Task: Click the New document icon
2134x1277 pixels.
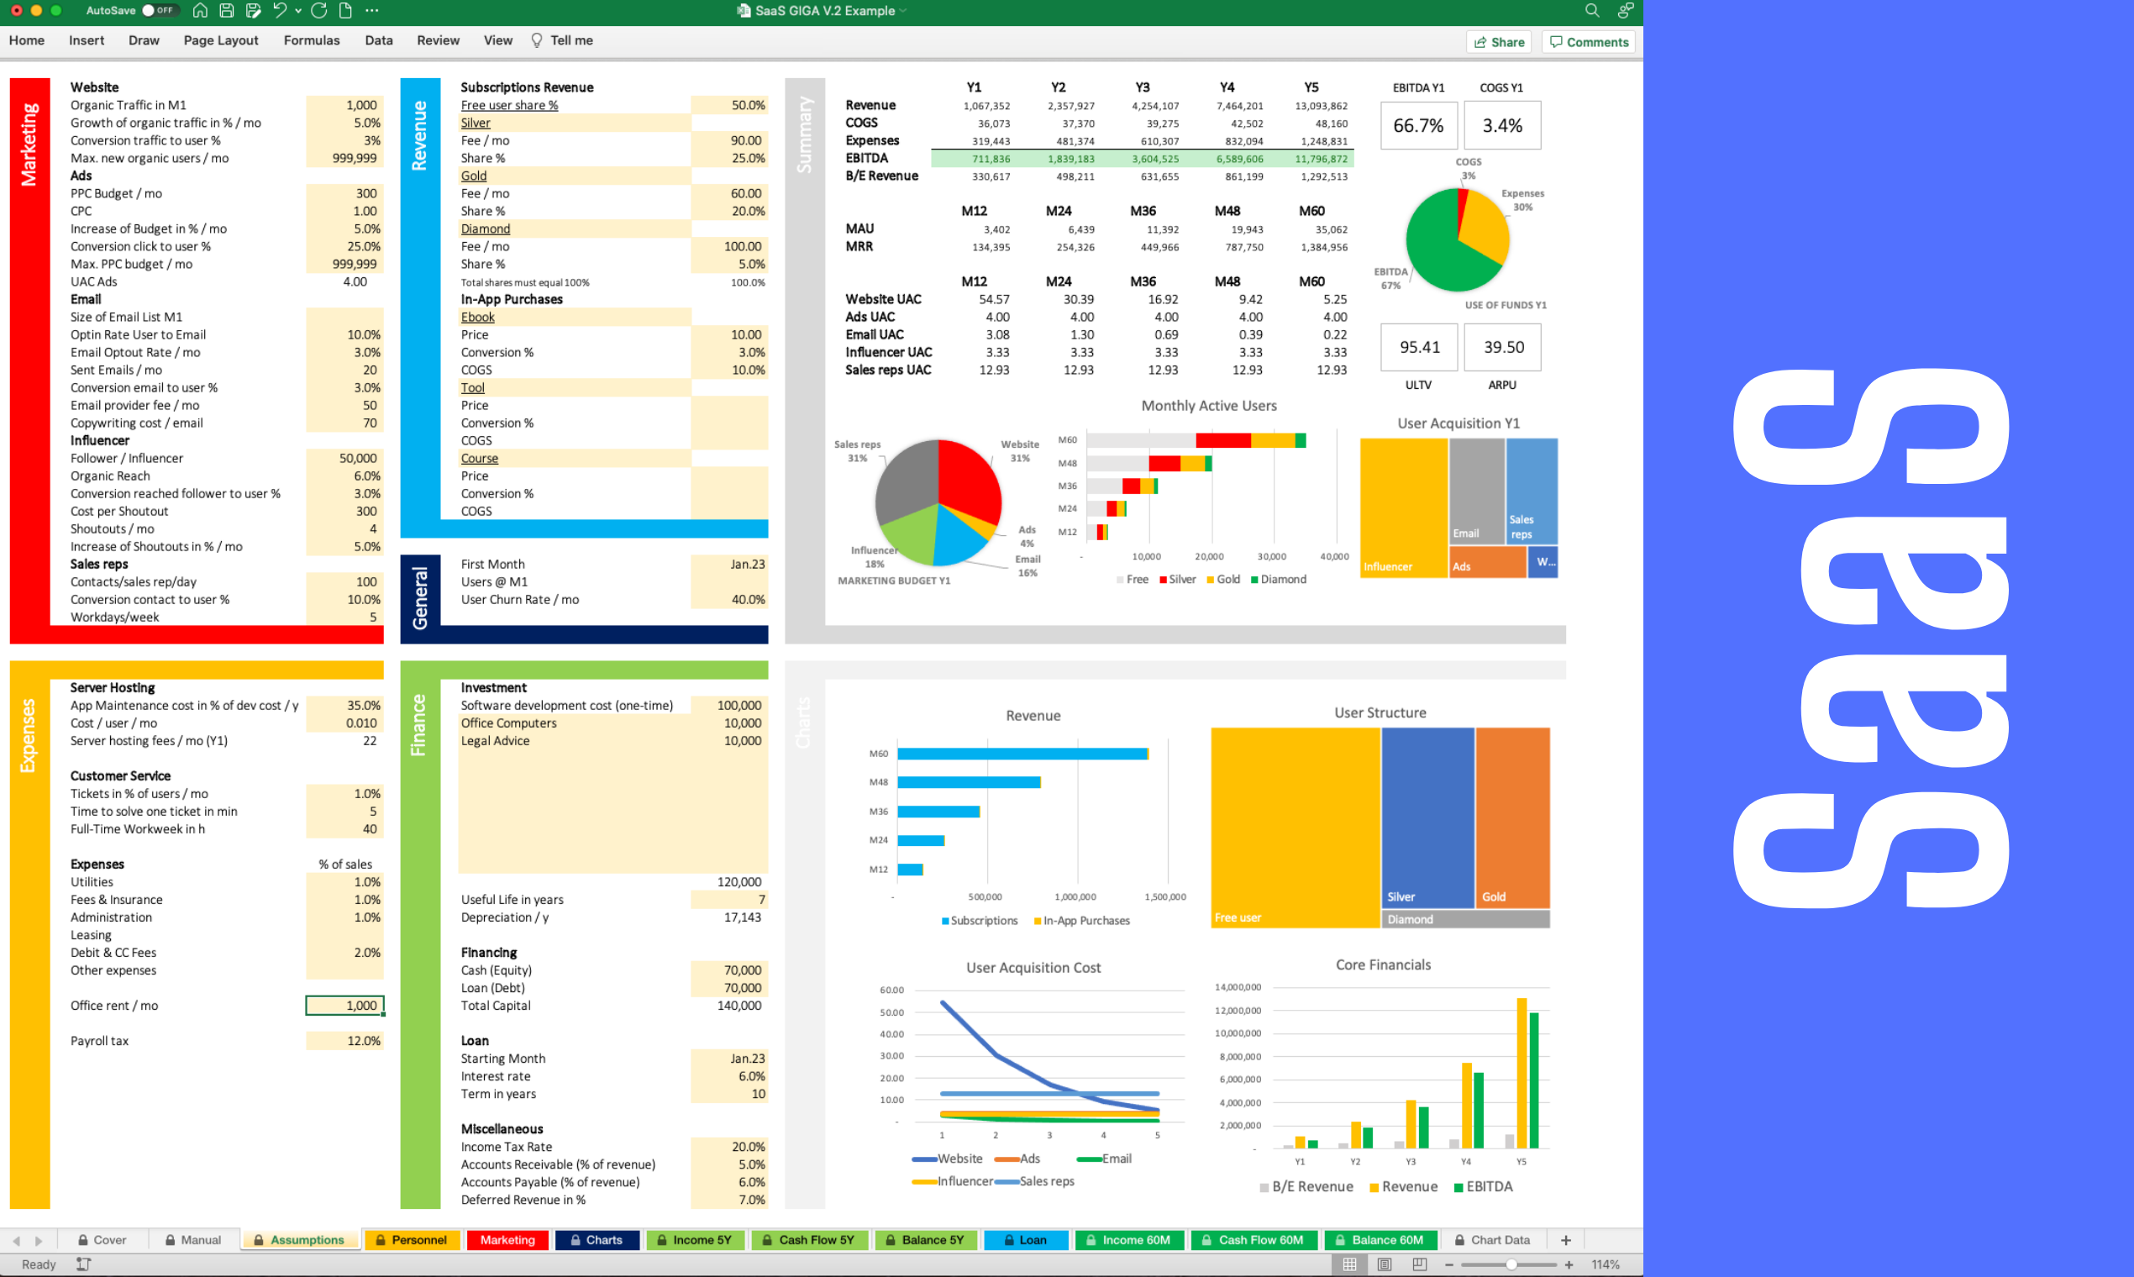Action: point(345,10)
